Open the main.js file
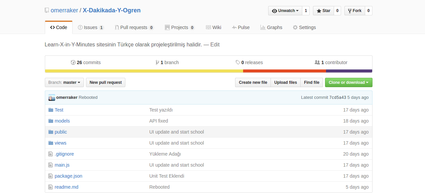Viewport: 425px width, 195px height. tap(62, 165)
